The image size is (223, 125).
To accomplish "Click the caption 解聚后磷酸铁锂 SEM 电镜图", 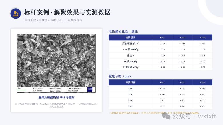I will coord(56,97).
